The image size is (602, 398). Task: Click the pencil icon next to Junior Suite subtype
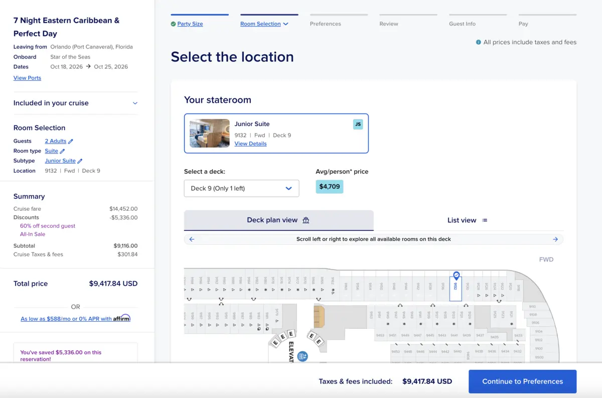coord(80,161)
